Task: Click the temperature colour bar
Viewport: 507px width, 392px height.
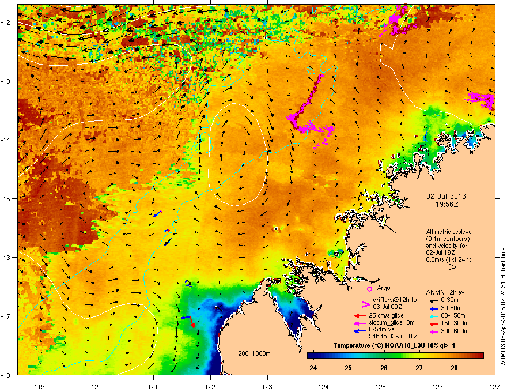Action: 395,356
